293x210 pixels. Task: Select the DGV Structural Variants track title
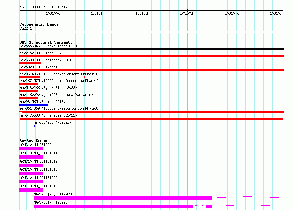(x=46, y=42)
